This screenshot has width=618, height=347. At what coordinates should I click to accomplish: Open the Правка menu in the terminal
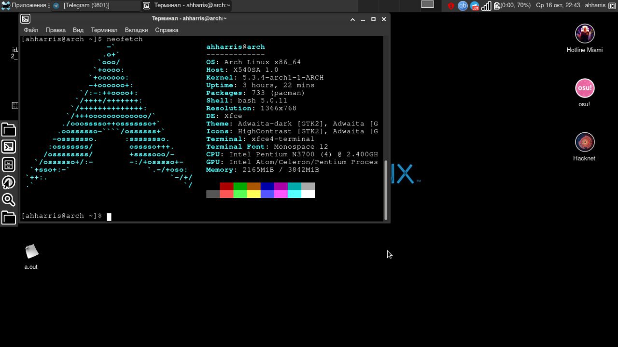tap(56, 30)
